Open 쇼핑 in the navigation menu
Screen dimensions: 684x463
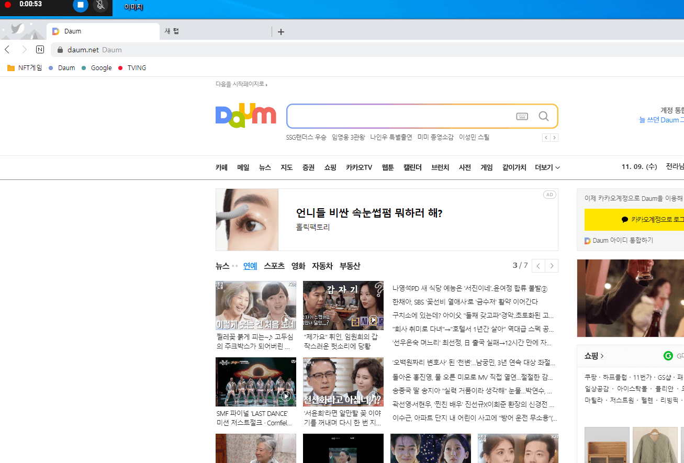(330, 167)
